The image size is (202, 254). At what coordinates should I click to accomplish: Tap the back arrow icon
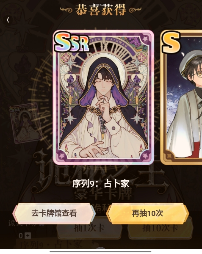(8, 20)
